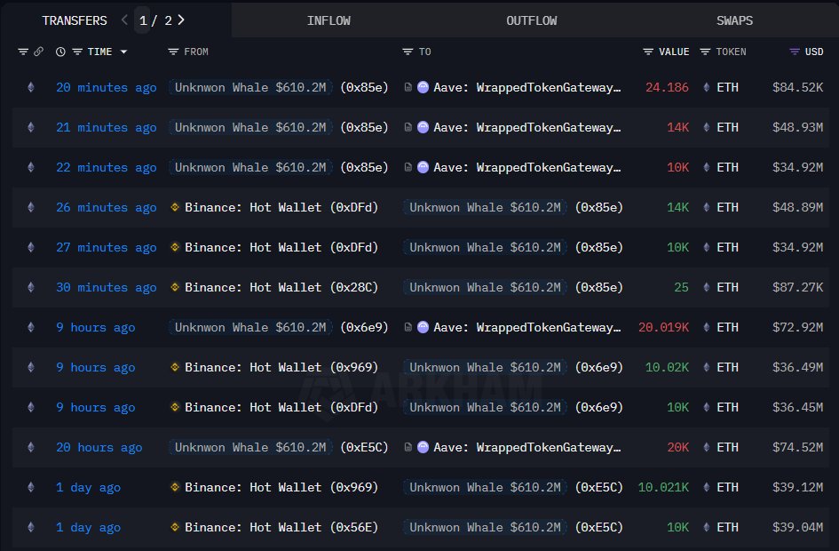Image resolution: width=839 pixels, height=551 pixels.
Task: Open the 20 hours ago transaction
Action: pos(99,447)
